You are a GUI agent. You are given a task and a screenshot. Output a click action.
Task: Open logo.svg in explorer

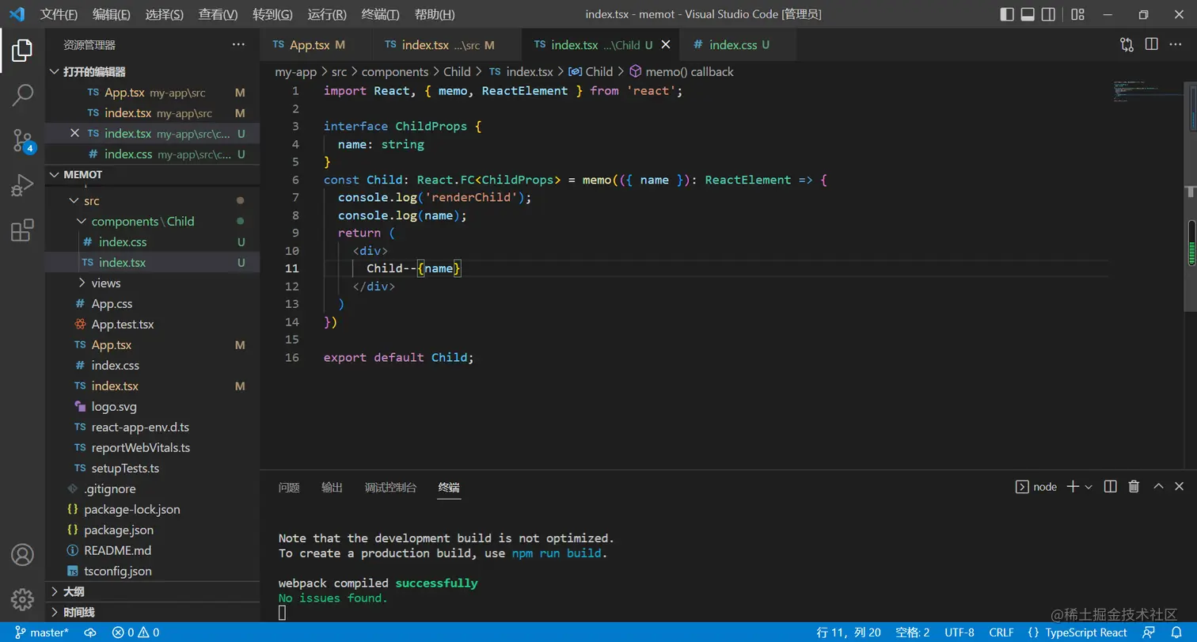(152, 407)
